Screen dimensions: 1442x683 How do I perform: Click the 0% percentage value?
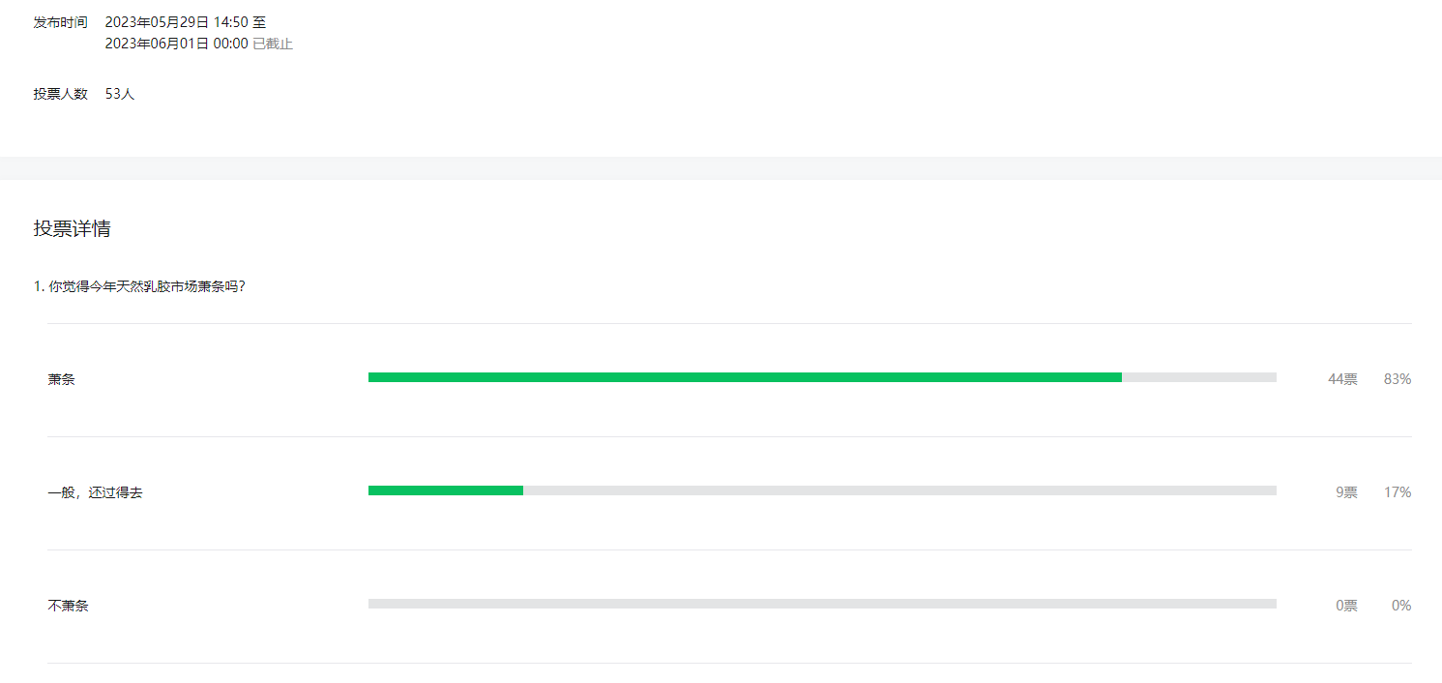click(x=1401, y=606)
